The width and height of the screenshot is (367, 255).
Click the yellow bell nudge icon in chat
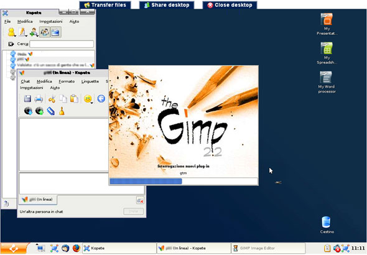(x=62, y=111)
